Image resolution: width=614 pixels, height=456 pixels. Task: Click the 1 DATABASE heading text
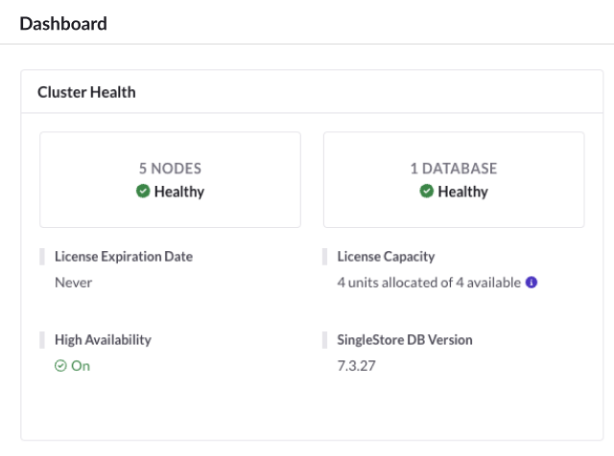coord(454,169)
